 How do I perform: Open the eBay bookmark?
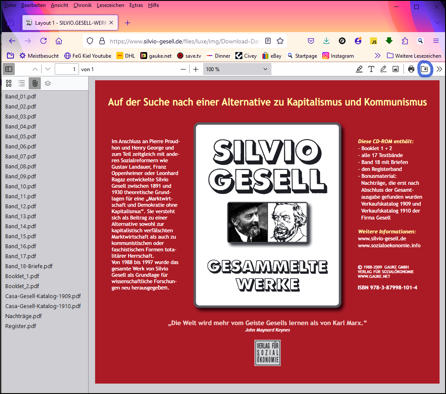tap(272, 56)
